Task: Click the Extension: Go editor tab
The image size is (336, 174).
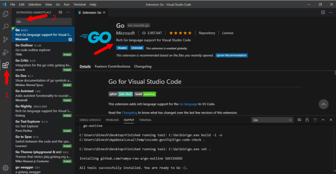Action: (92, 13)
